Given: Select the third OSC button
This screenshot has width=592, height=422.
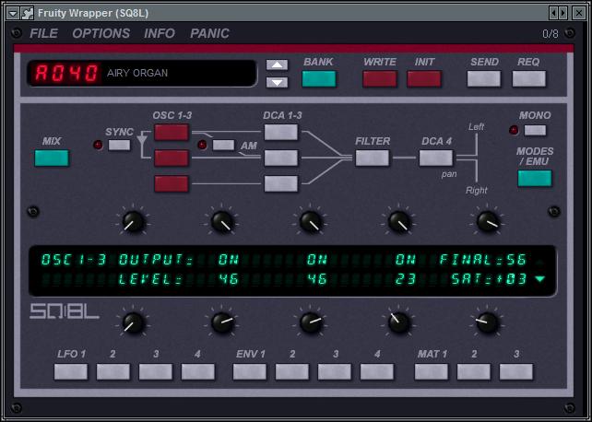Looking at the screenshot, I should (172, 183).
